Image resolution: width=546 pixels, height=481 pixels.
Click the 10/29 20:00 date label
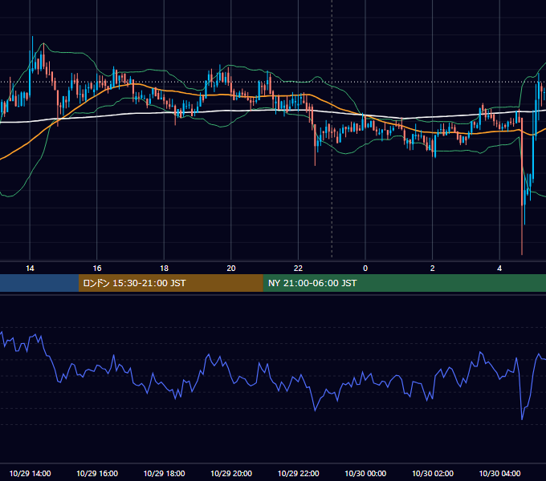point(231,473)
